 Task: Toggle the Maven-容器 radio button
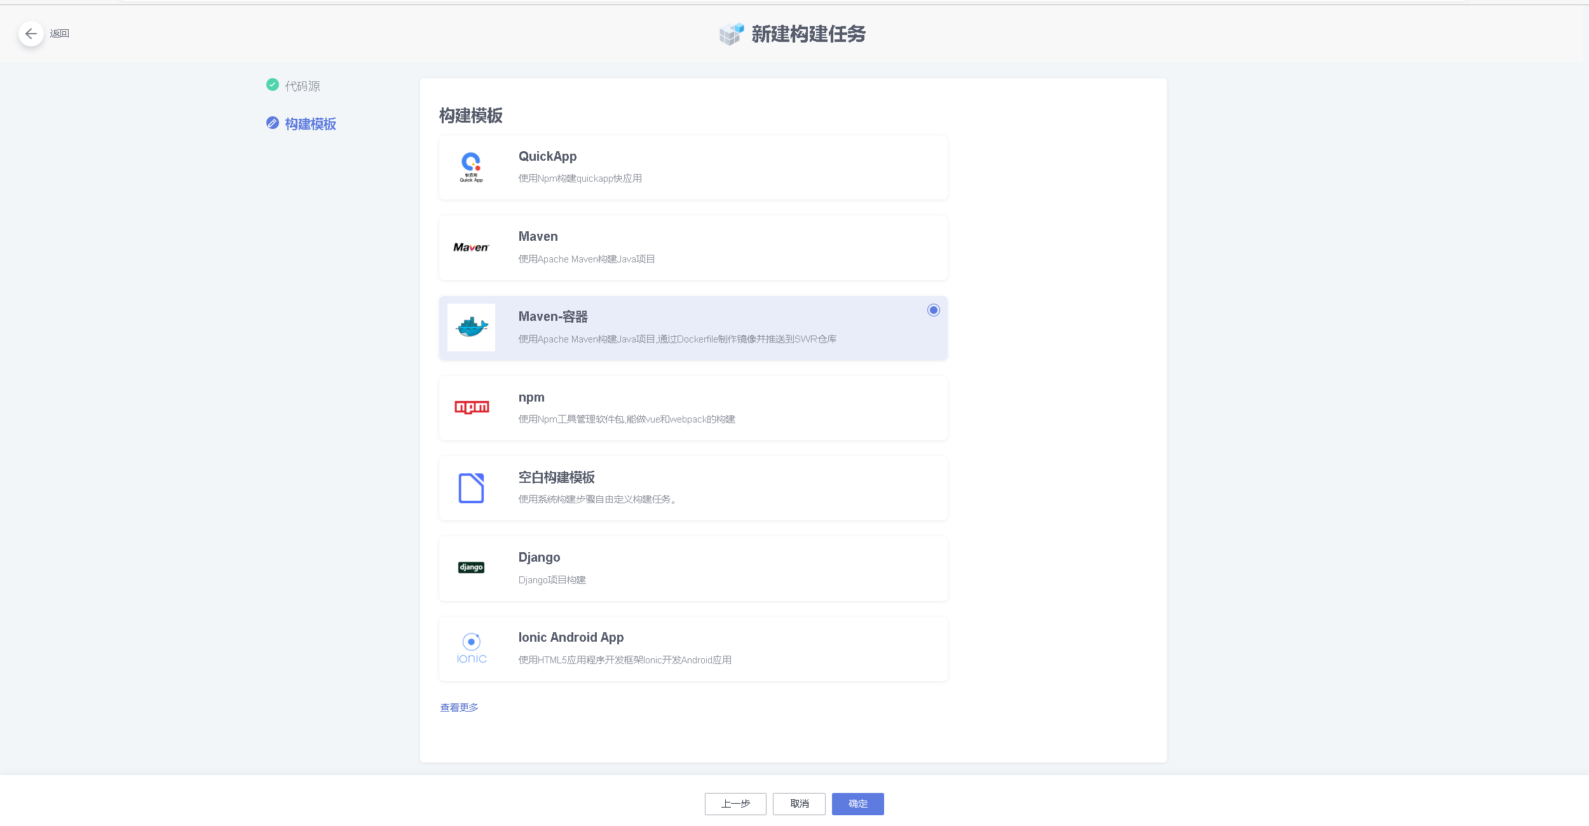[933, 310]
